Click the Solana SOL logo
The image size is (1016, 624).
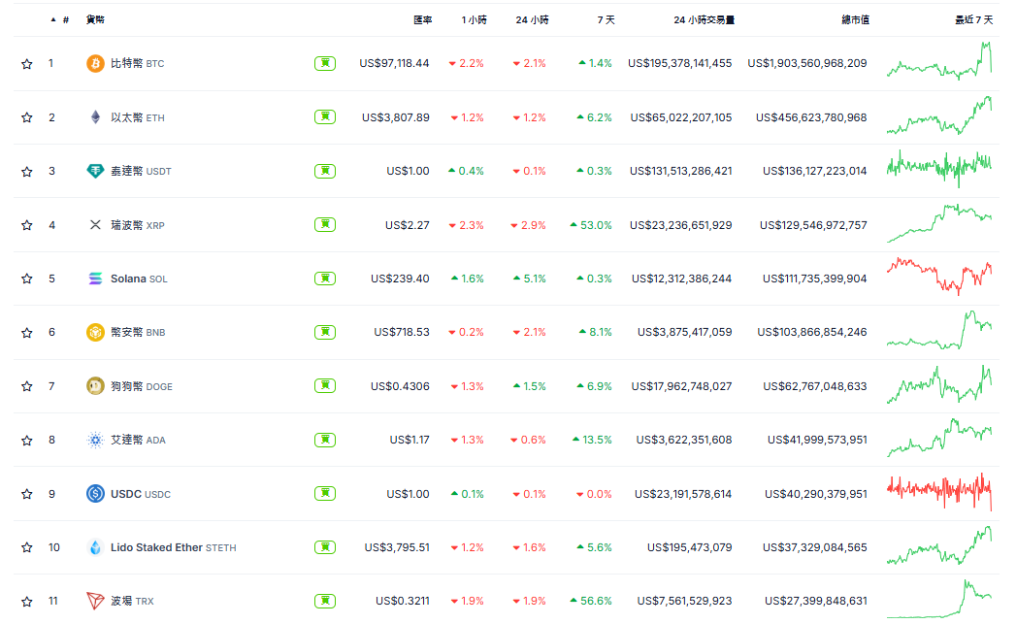pos(95,279)
